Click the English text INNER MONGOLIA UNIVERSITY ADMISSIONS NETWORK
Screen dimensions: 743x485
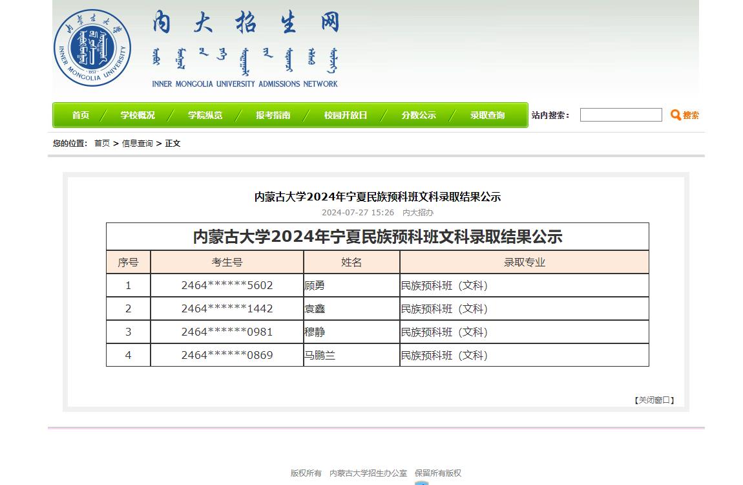[x=245, y=84]
